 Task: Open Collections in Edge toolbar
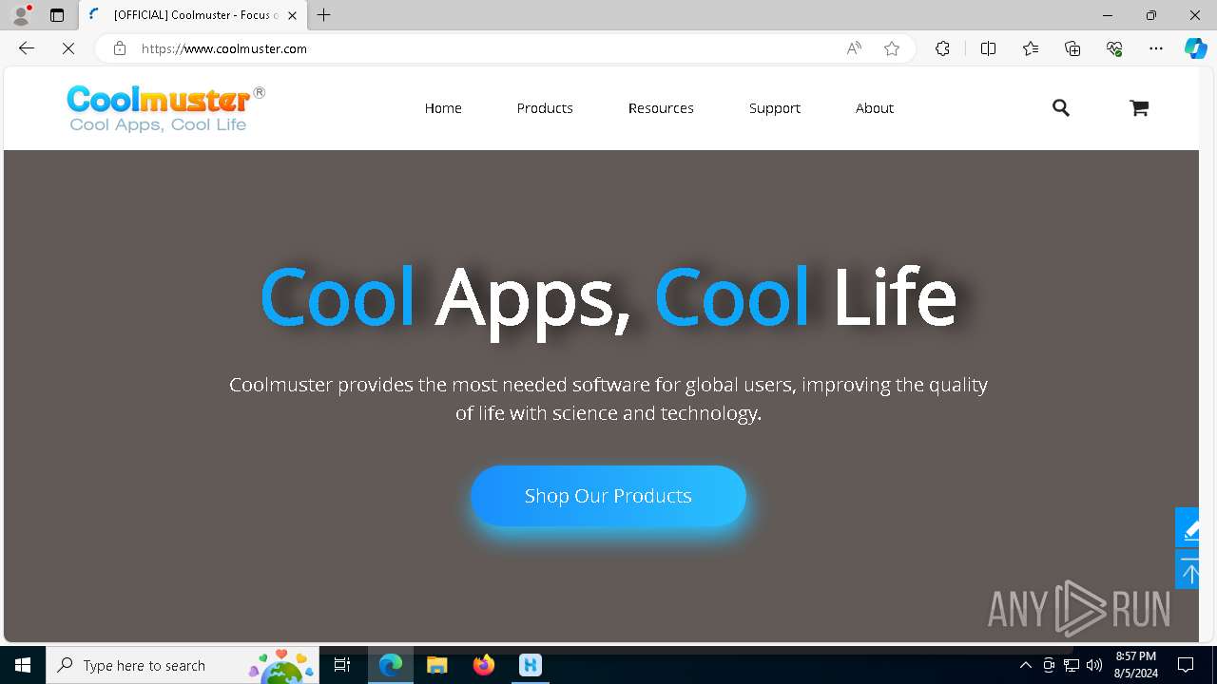(x=1072, y=48)
